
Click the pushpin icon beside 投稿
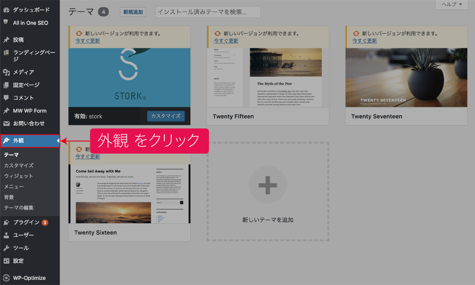6,40
